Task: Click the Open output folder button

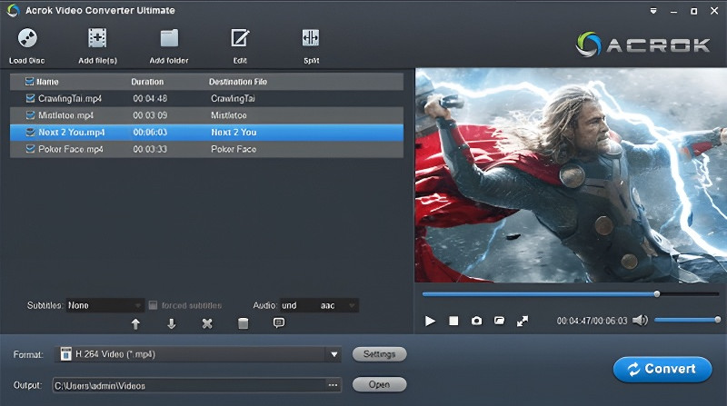Action: (379, 384)
